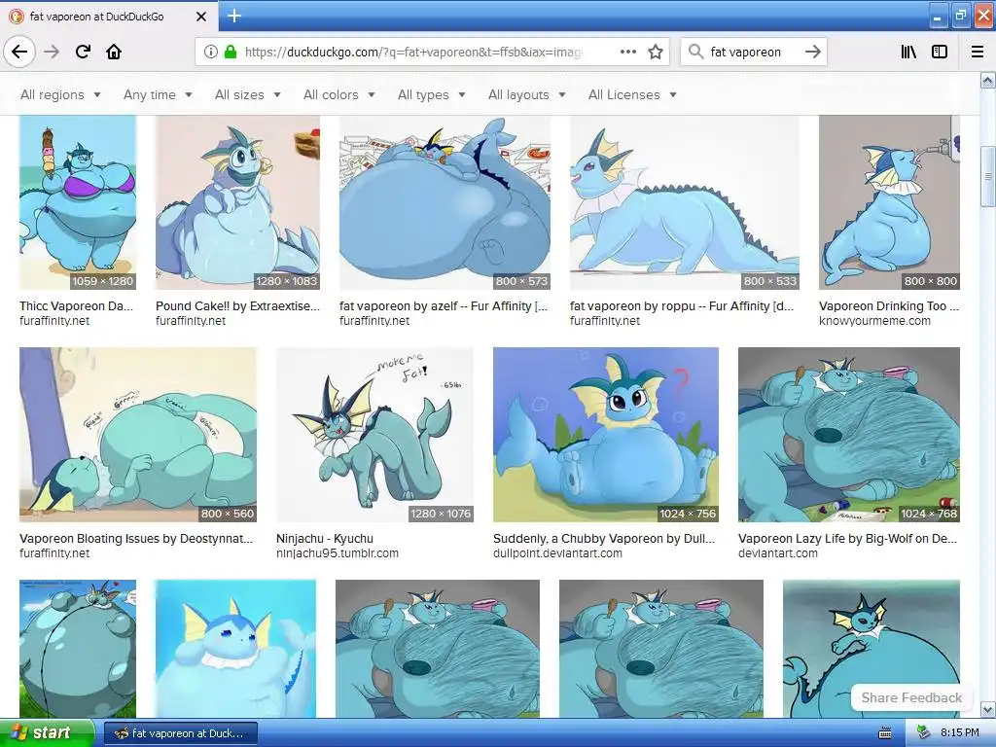Open the Vaporeon Lazy Life thumbnail
Screen dimensions: 996x747
tap(848, 435)
